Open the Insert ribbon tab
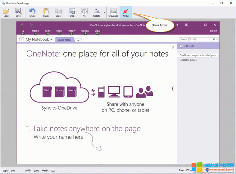Viewport: 236px width, 174px height. (x=47, y=31)
